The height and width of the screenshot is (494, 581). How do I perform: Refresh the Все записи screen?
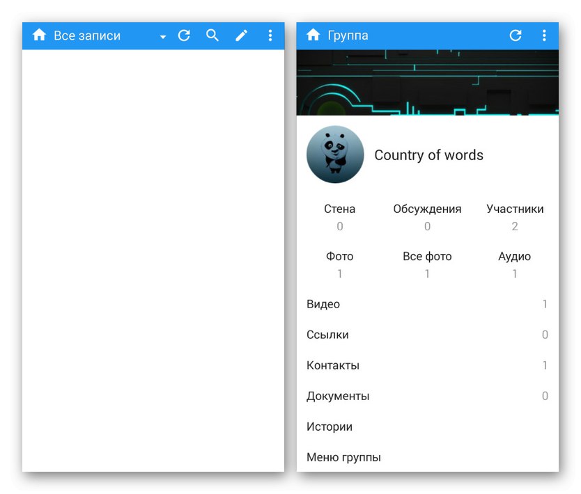(x=184, y=35)
